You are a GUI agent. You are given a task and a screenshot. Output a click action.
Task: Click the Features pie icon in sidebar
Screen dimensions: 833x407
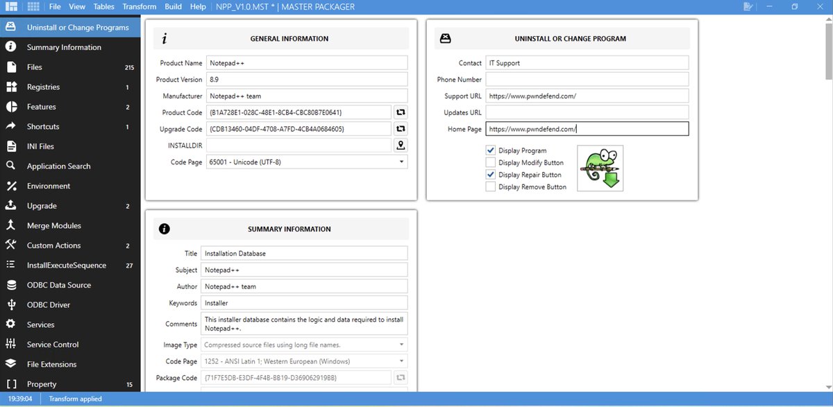tap(11, 107)
